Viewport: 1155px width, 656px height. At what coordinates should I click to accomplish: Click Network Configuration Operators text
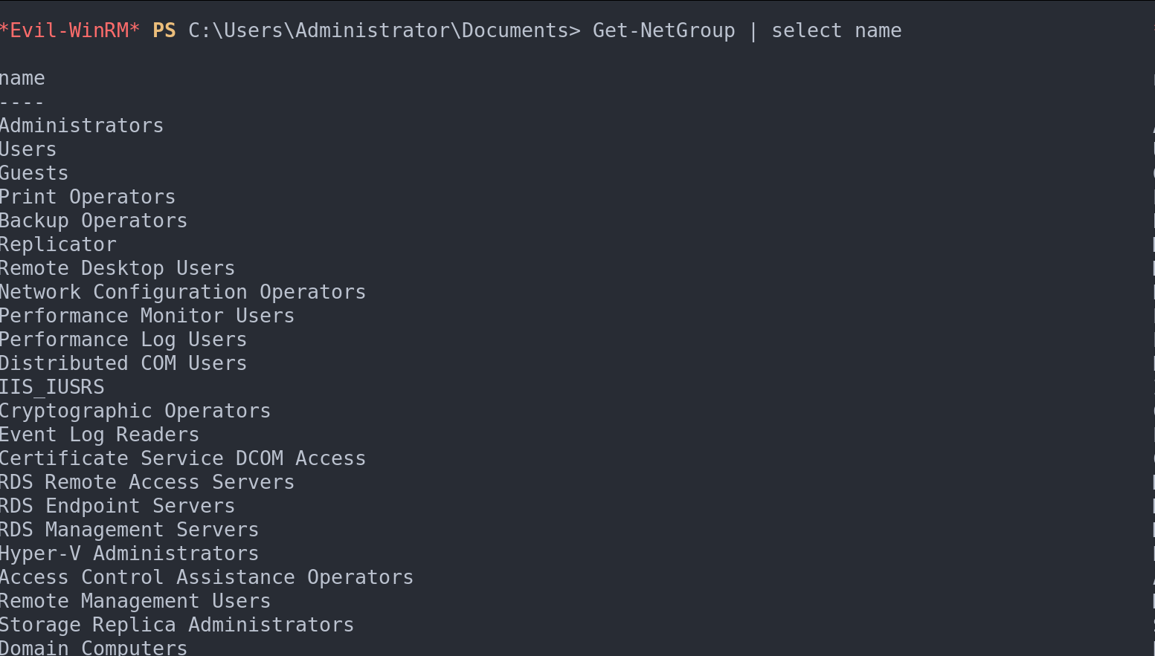(x=183, y=292)
